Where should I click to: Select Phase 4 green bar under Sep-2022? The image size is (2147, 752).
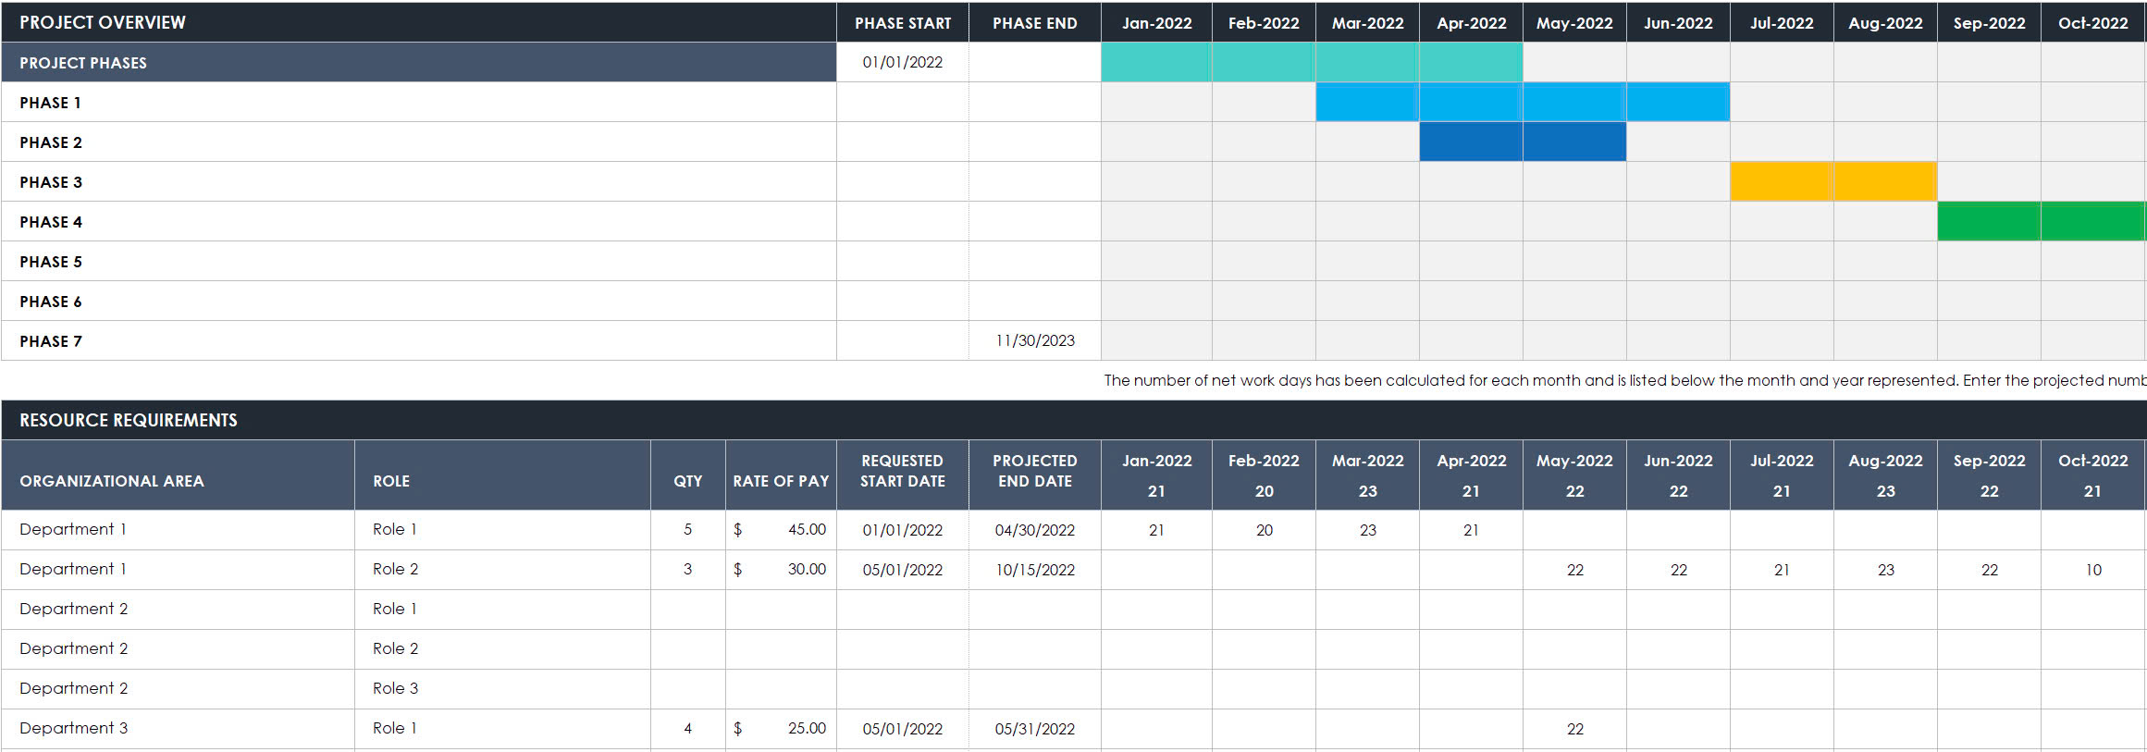pyautogui.click(x=1988, y=221)
